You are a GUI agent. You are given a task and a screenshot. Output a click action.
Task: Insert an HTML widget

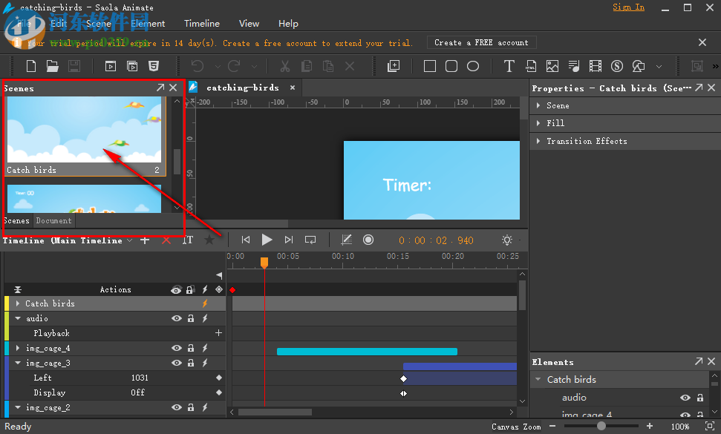(531, 66)
